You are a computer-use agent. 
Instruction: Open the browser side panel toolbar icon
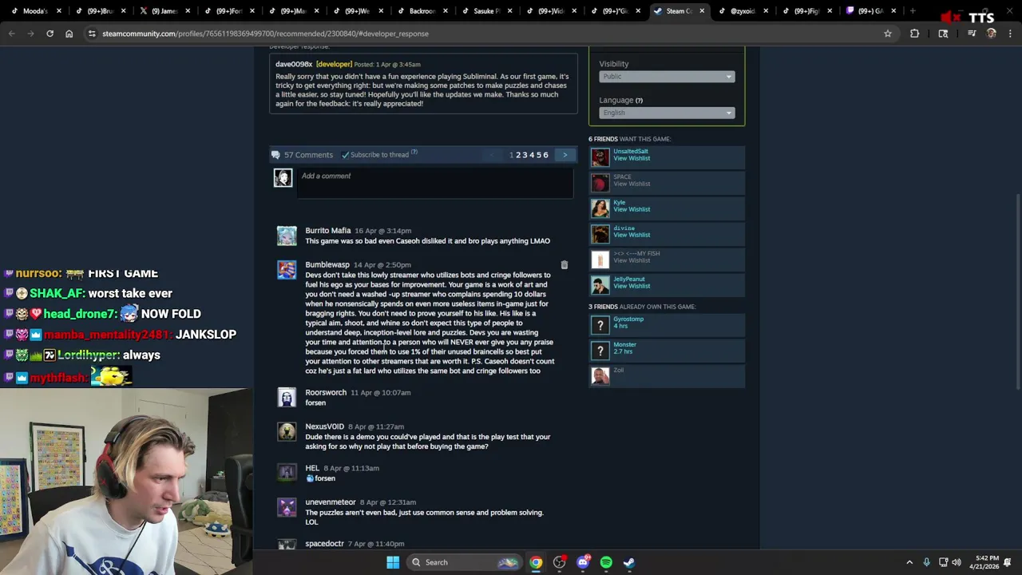943,34
